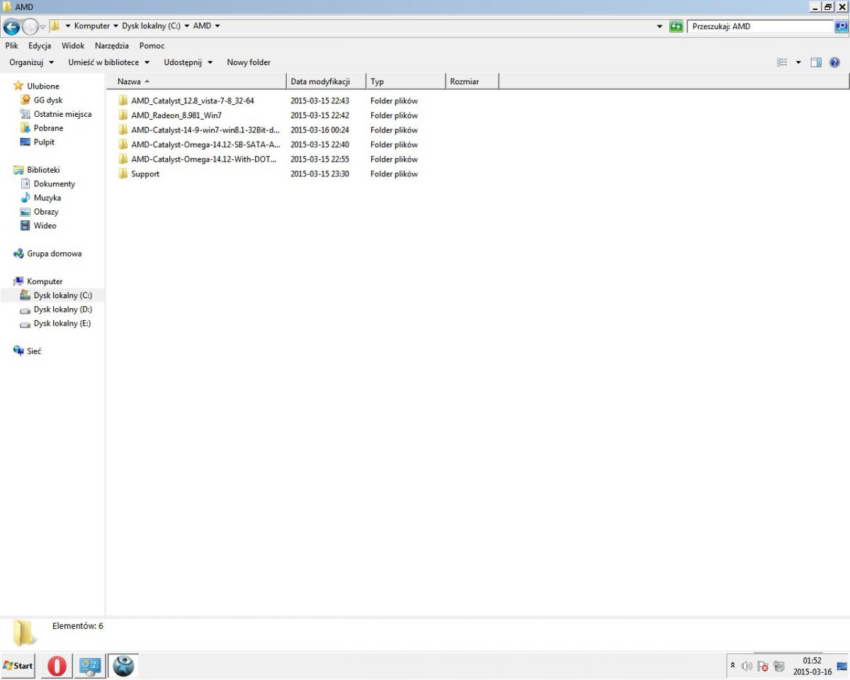Click the Elementów: 6 status text
Screen dimensions: 850x680
[x=78, y=625]
